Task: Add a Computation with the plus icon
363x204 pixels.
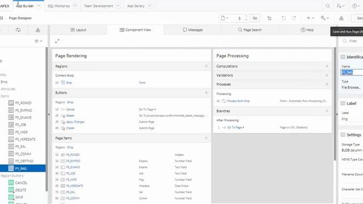Action: 327,66
